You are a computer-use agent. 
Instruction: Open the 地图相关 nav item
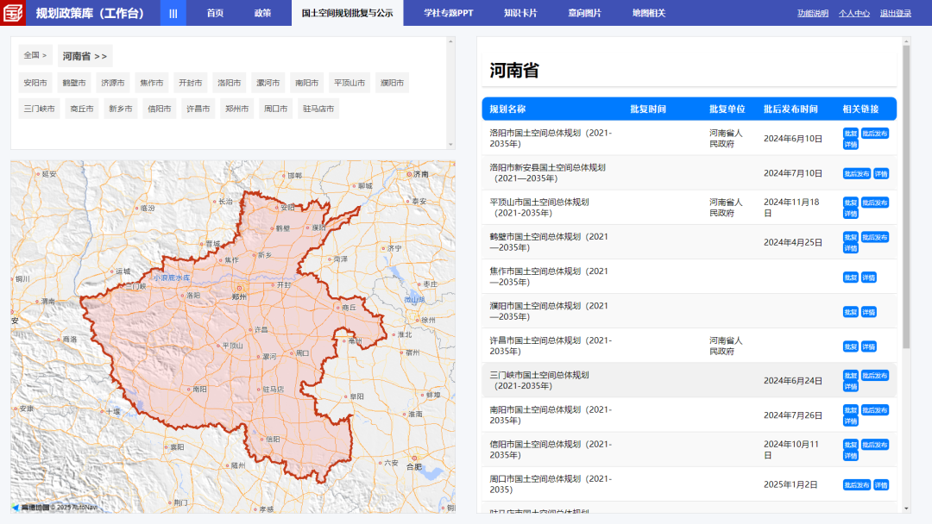tap(648, 13)
